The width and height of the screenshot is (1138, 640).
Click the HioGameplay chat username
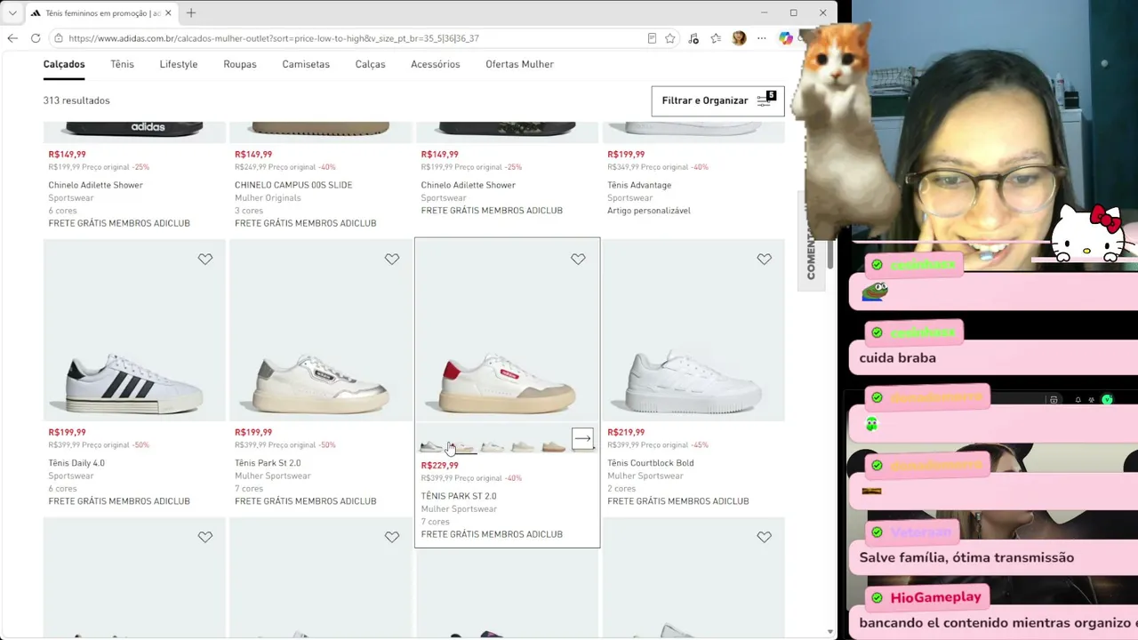935,597
